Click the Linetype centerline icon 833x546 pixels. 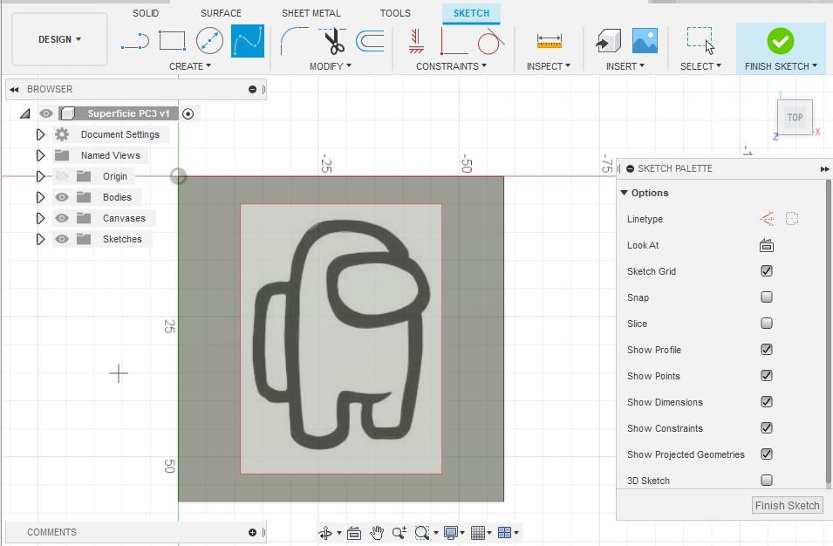[791, 219]
